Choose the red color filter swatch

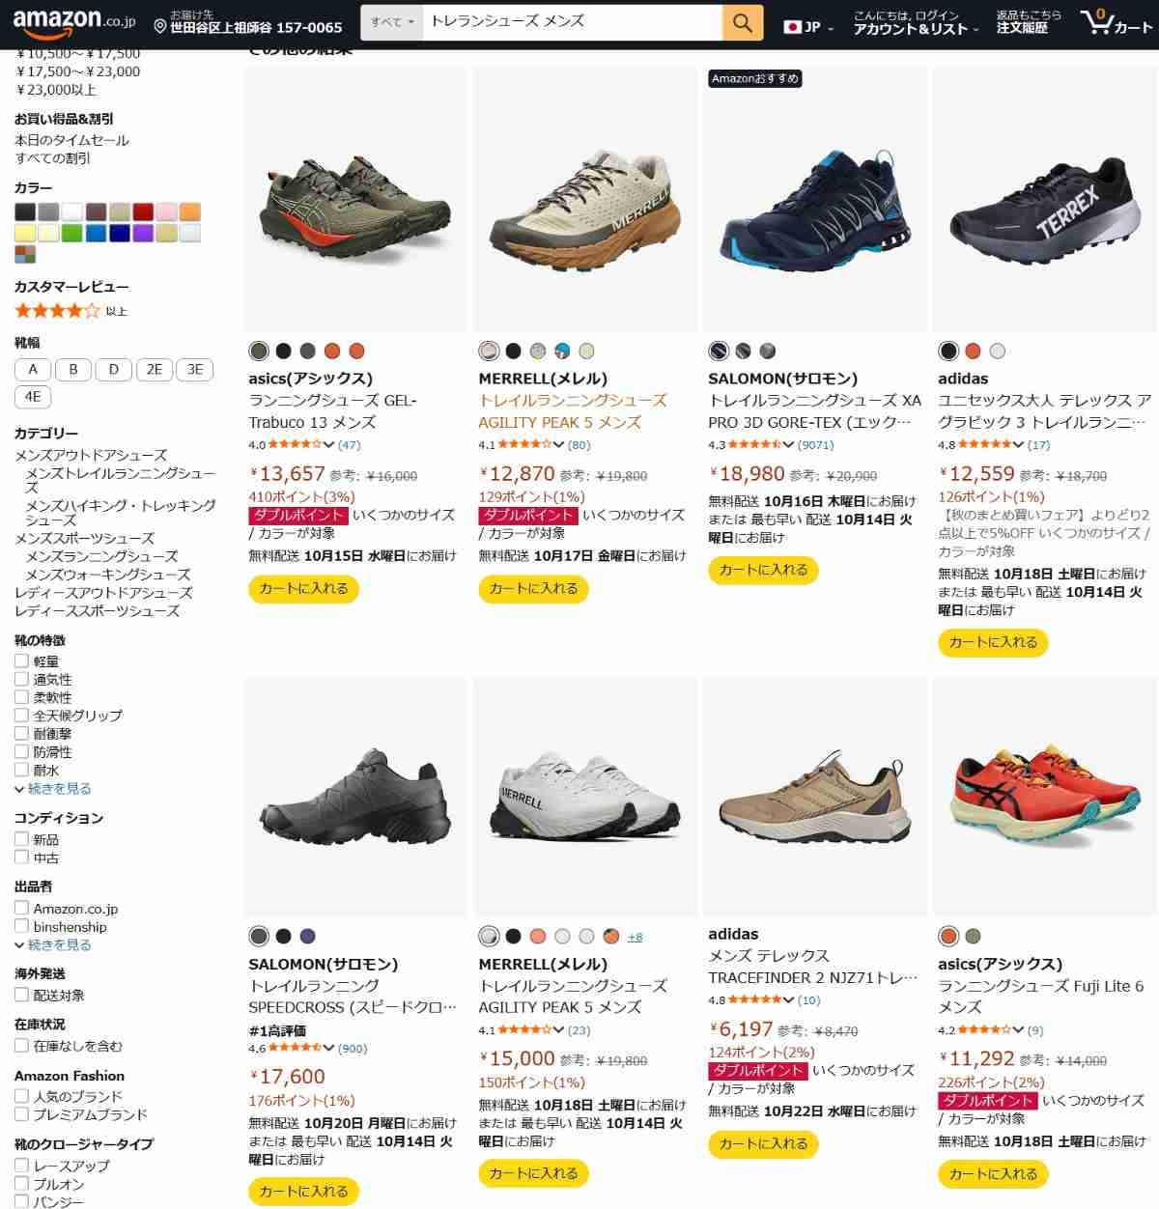143,211
